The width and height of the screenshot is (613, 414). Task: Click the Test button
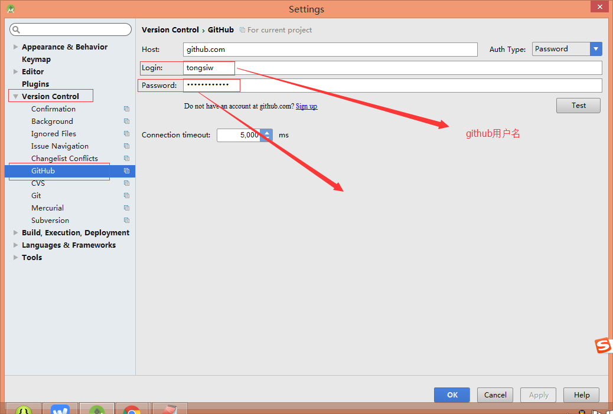click(x=578, y=106)
